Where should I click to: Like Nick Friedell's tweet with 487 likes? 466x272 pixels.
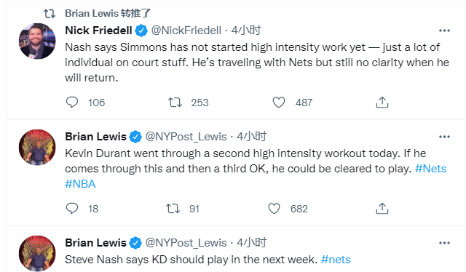coord(279,103)
